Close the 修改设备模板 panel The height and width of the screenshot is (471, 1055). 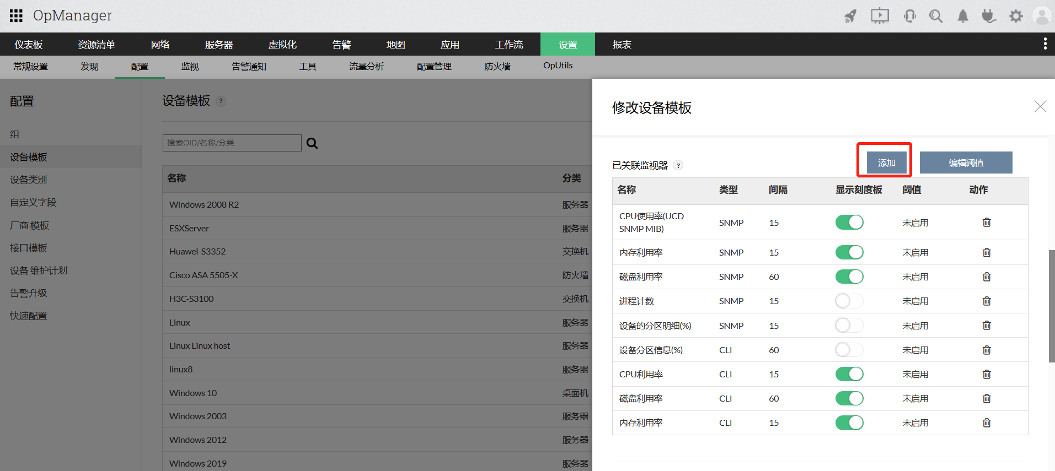(1040, 106)
